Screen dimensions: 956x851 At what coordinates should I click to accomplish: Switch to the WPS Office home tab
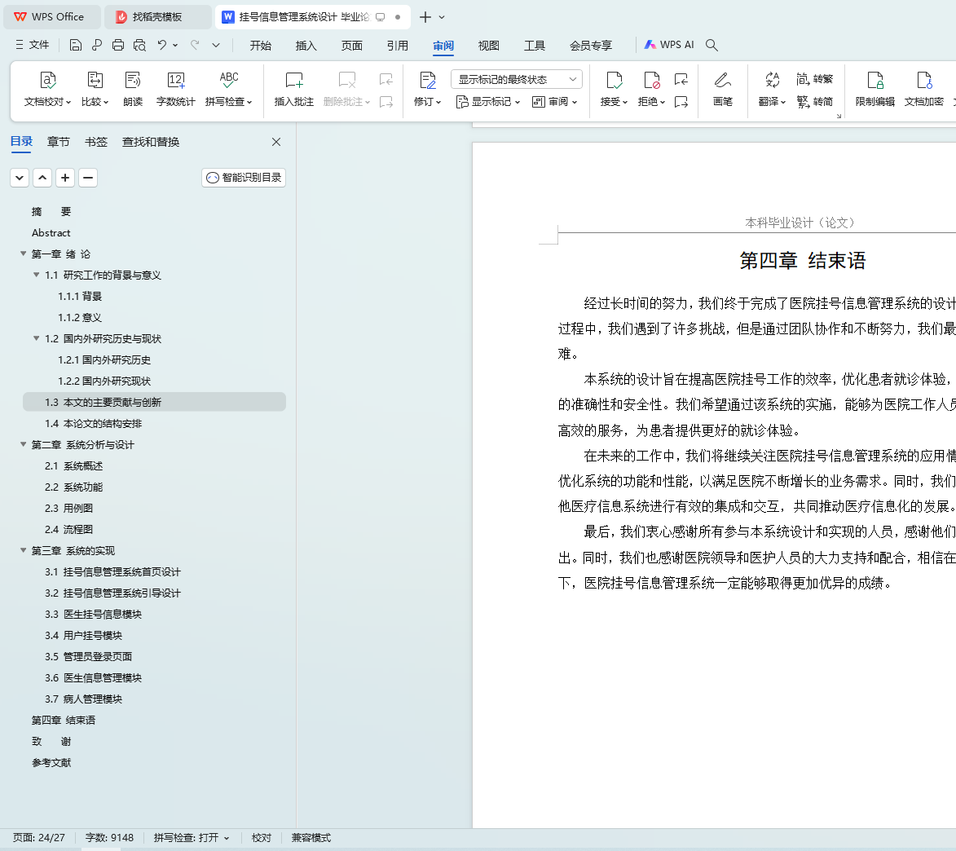52,17
